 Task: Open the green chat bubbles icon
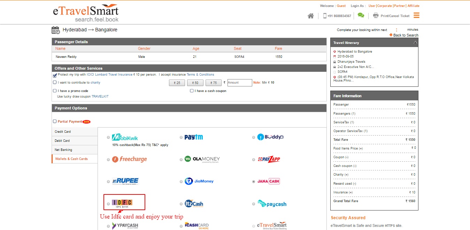tap(361, 15)
